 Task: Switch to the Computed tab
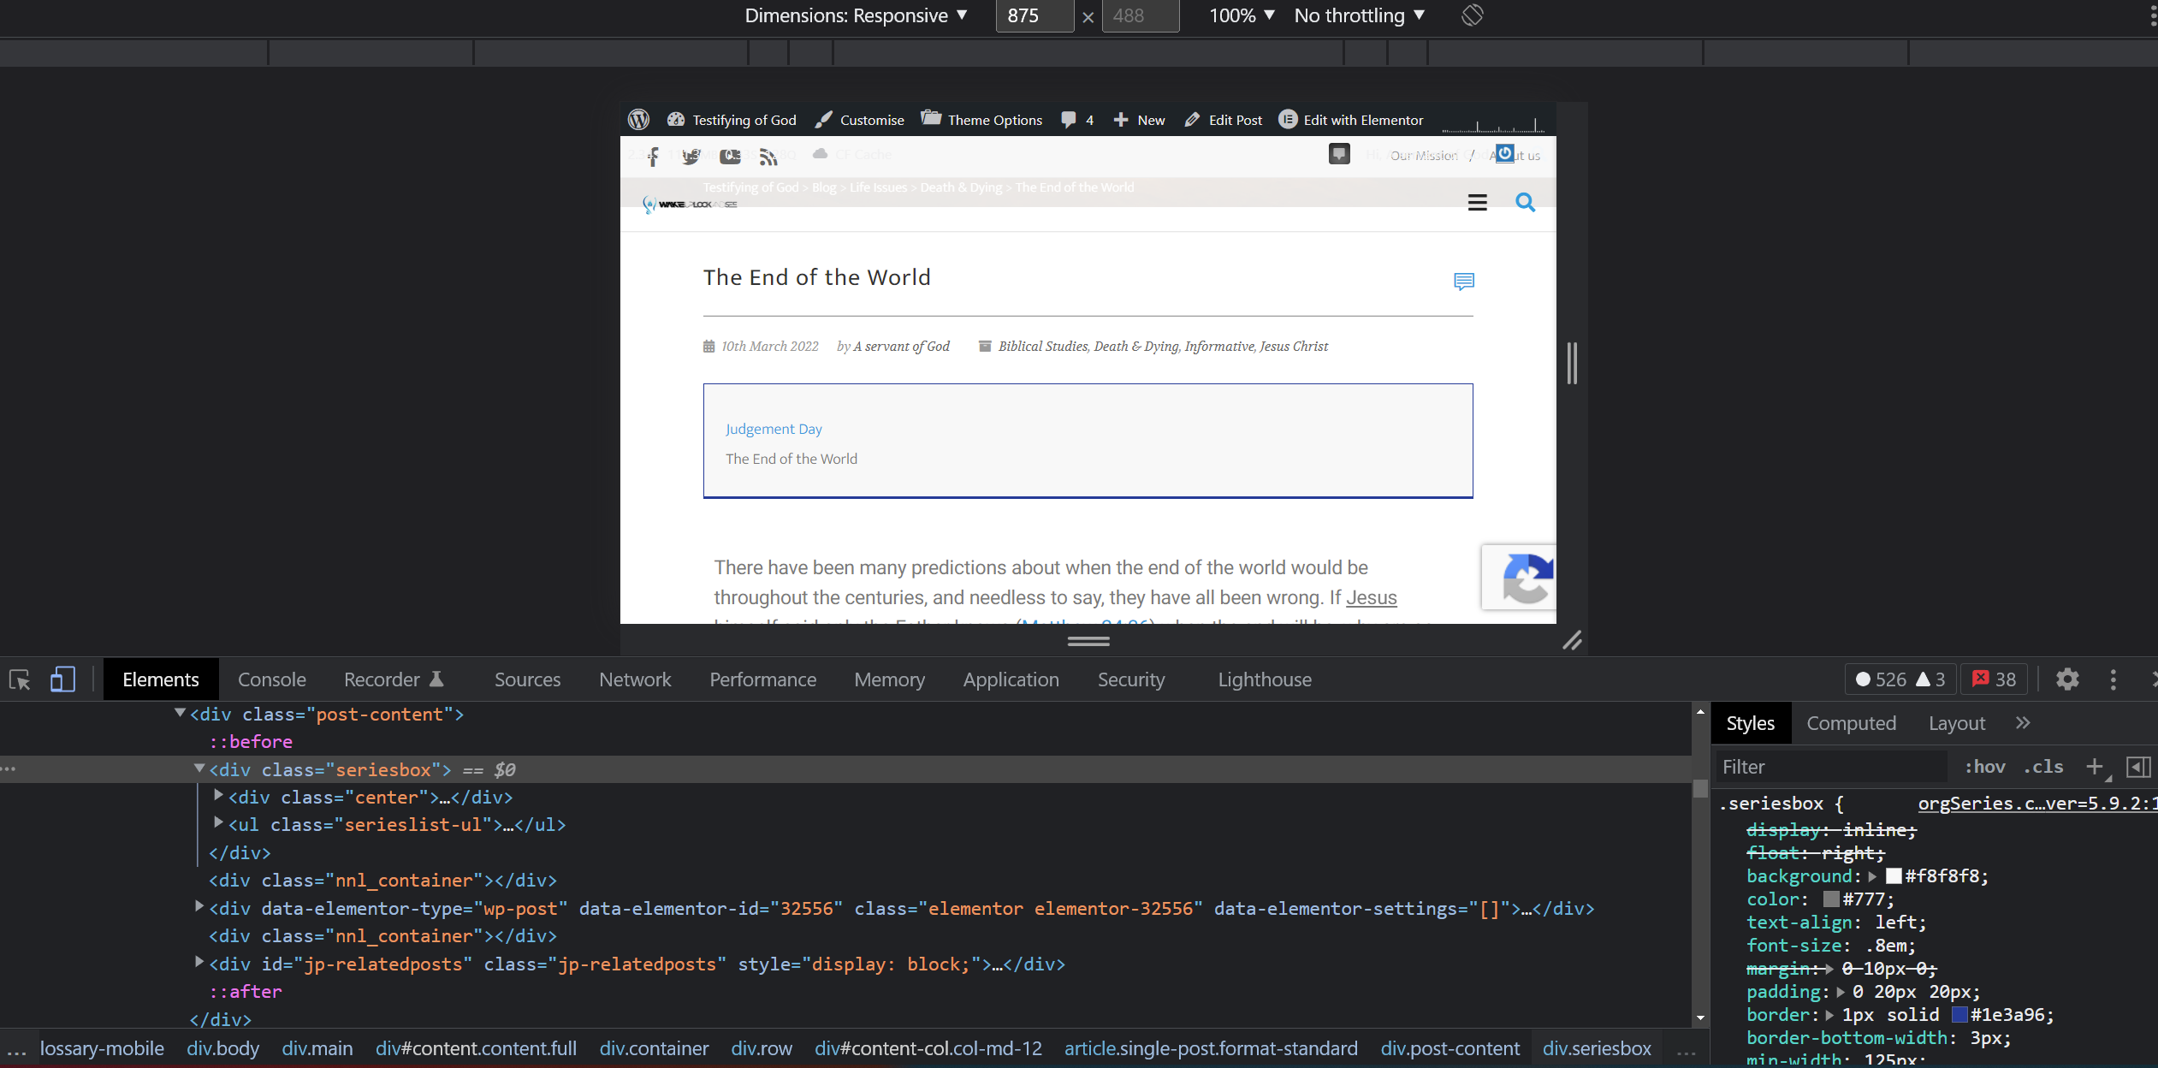coord(1851,722)
